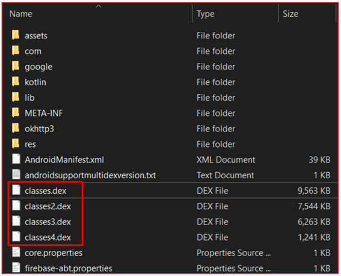Image resolution: width=341 pixels, height=276 pixels.
Task: Click the assets folder icon
Action: coord(16,35)
